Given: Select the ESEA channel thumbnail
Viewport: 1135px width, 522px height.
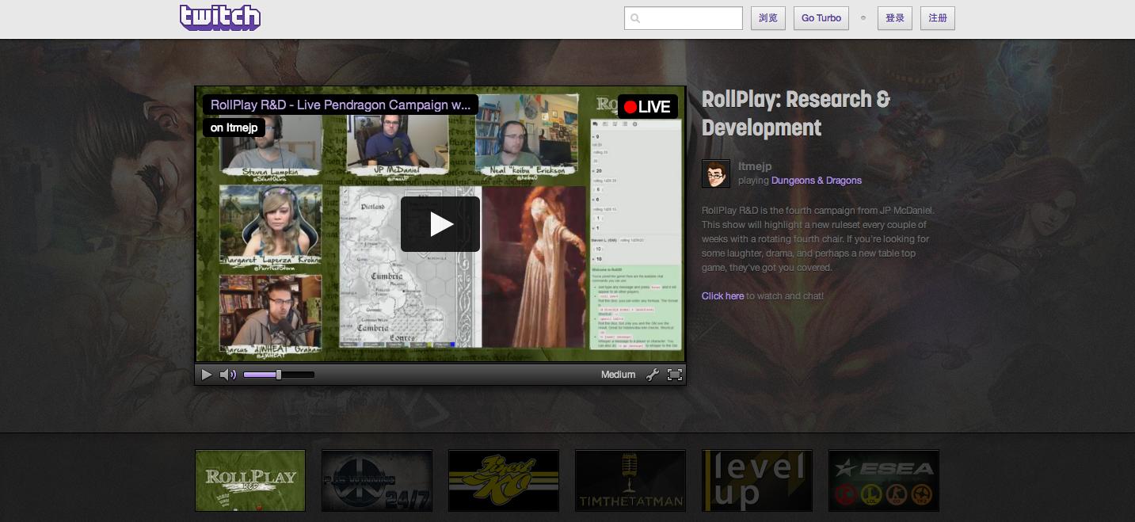Looking at the screenshot, I should pos(884,481).
